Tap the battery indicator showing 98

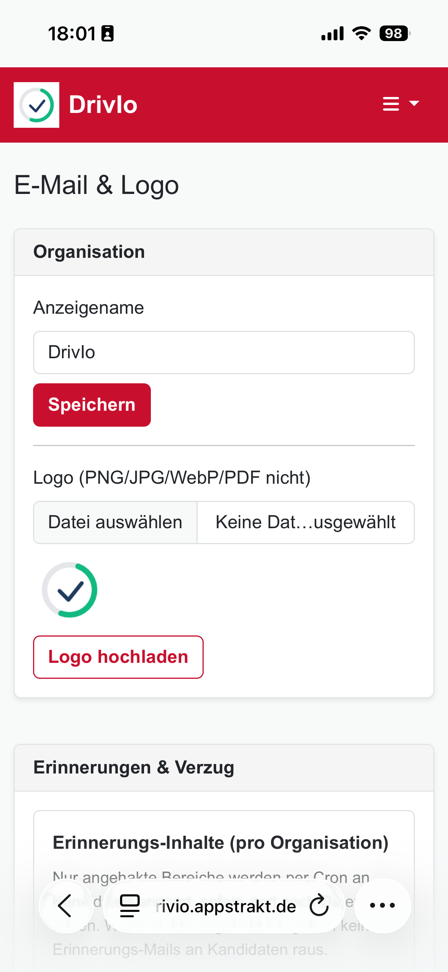pos(394,33)
